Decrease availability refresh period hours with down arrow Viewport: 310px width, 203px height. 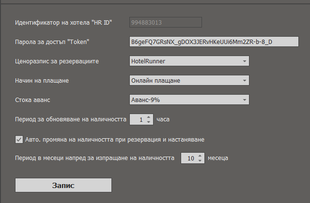tap(149, 121)
